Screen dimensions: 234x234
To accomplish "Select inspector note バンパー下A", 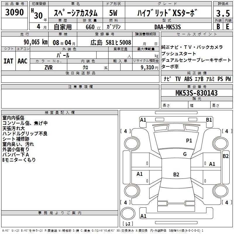I will 16,155.
